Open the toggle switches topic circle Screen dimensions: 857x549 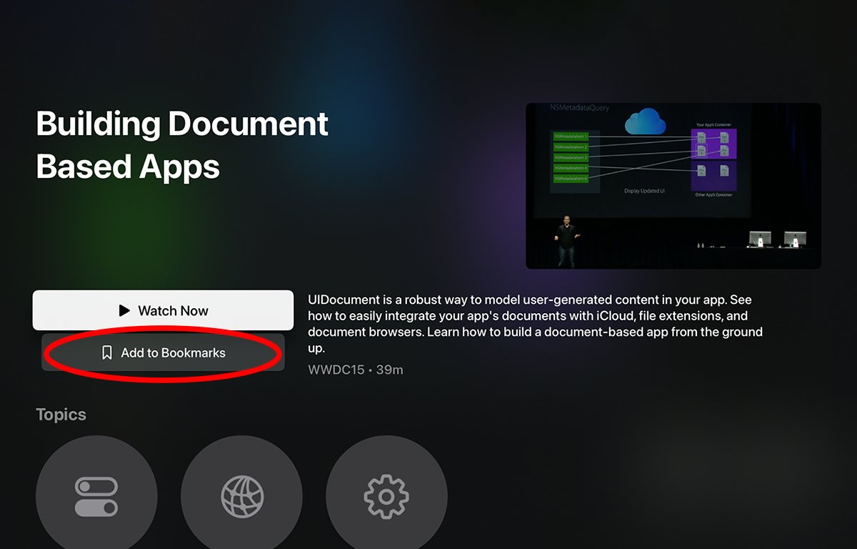coord(96,496)
